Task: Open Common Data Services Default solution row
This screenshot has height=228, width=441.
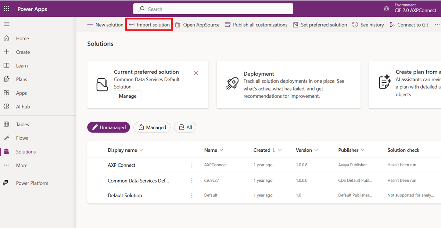Action: point(139,181)
